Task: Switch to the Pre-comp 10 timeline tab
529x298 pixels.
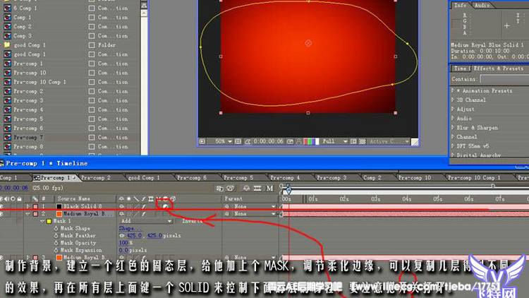Action: [x=415, y=178]
